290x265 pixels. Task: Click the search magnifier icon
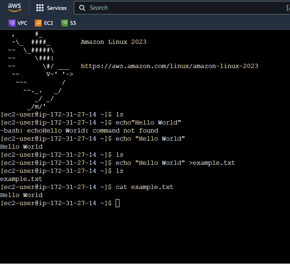pyautogui.click(x=82, y=7)
